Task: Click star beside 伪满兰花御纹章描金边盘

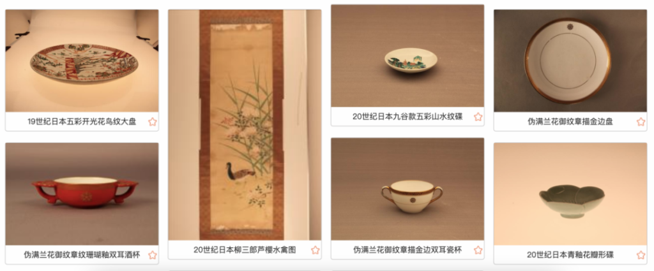Action: [641, 122]
